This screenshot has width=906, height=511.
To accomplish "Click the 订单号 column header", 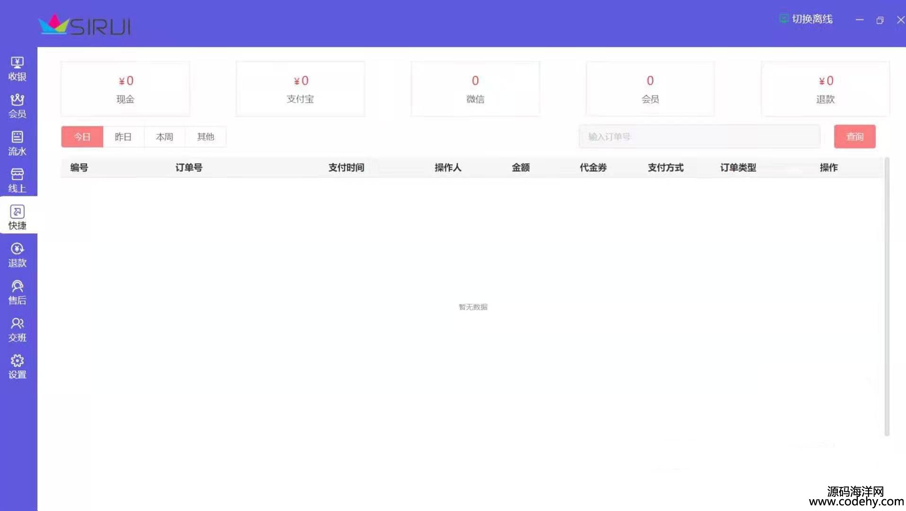I will 189,167.
